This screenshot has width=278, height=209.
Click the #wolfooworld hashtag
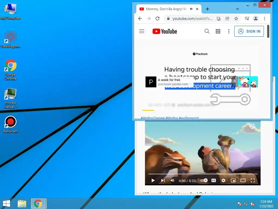(x=189, y=118)
